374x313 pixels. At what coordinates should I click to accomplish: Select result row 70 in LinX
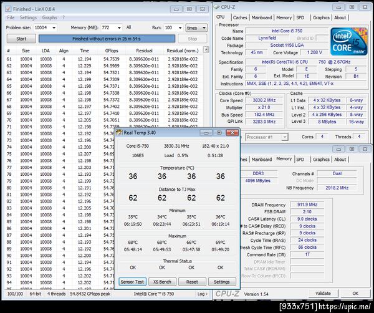click(x=104, y=120)
